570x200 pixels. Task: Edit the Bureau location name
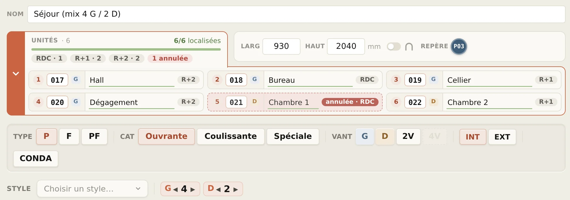[310, 80]
